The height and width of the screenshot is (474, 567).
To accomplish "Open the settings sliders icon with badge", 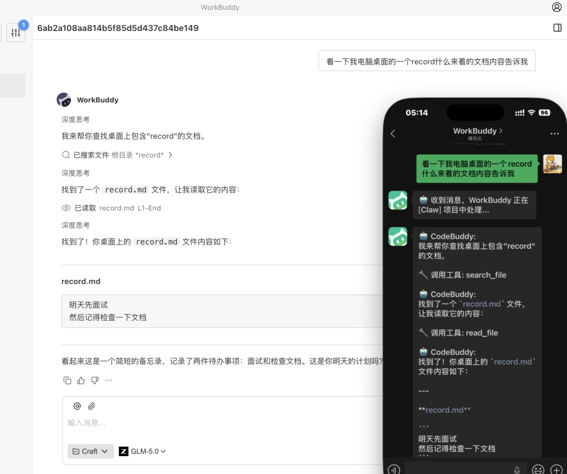I will coord(16,33).
